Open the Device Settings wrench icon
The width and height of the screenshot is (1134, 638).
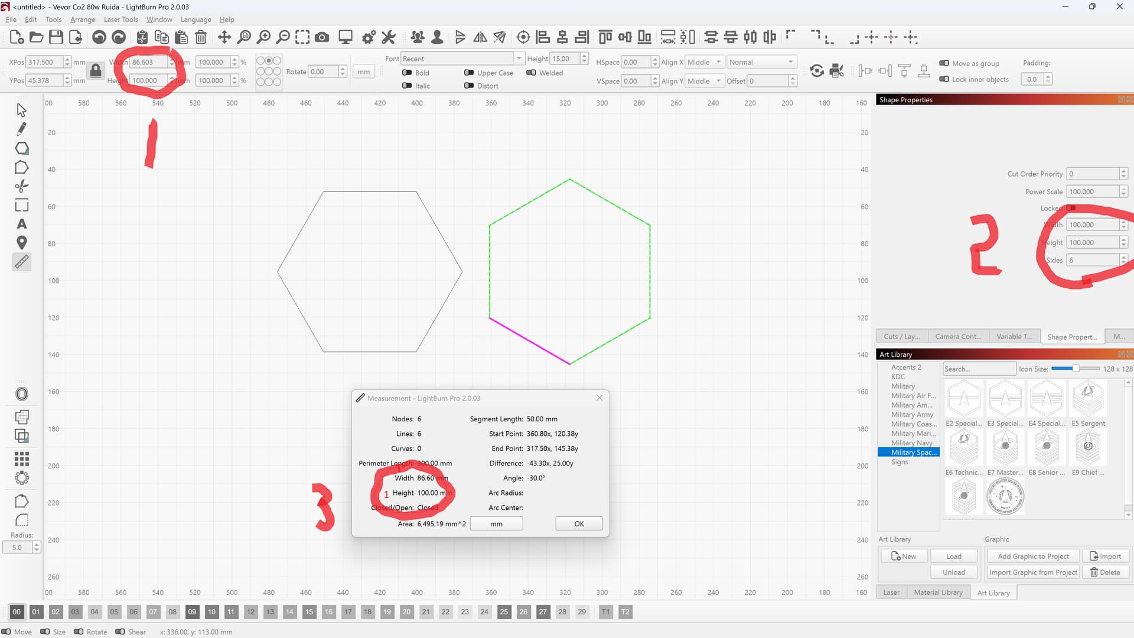tap(388, 37)
